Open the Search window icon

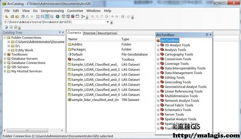(x=68, y=16)
